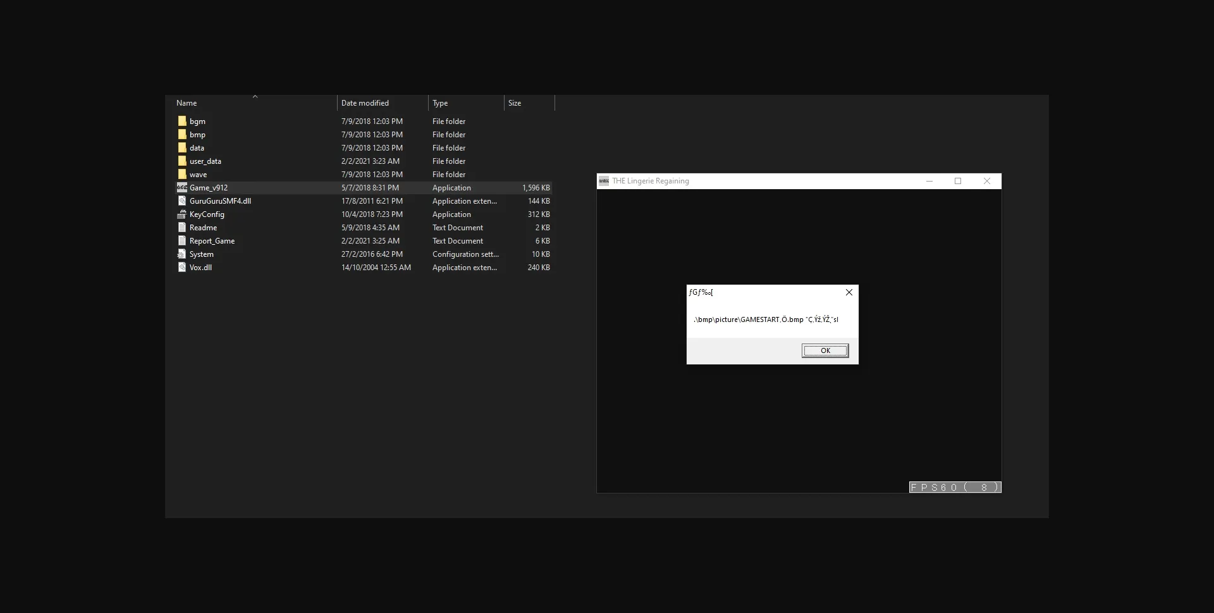Select the KeyConfig application icon

click(182, 214)
